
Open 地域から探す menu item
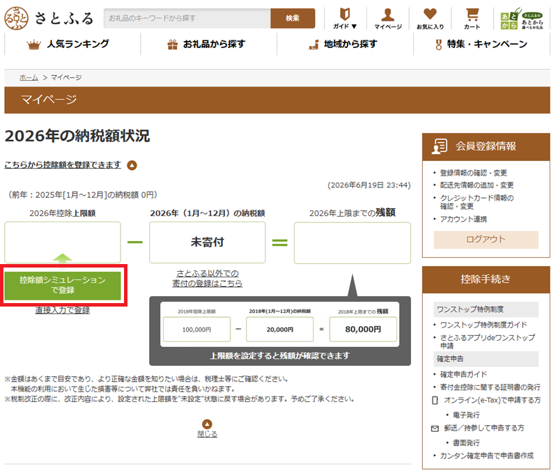click(343, 44)
